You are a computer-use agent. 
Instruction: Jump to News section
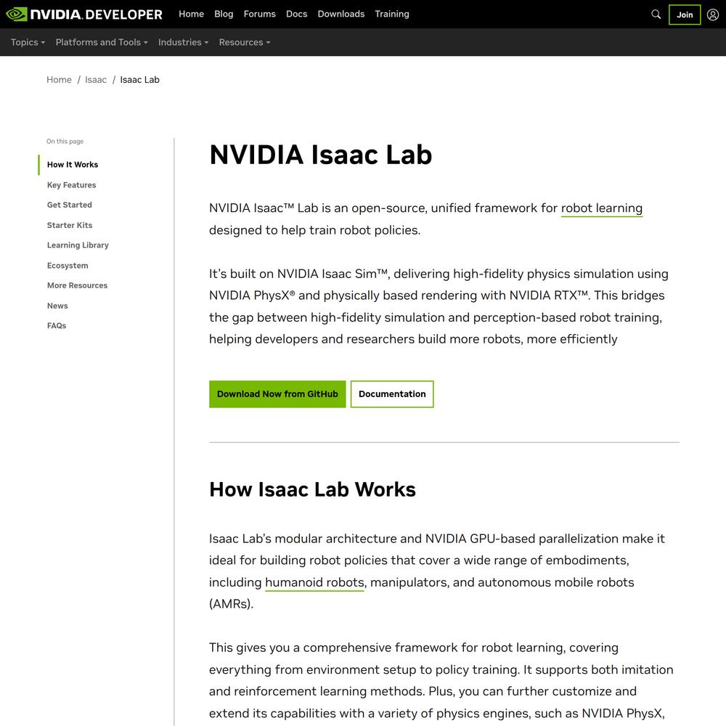coord(57,306)
